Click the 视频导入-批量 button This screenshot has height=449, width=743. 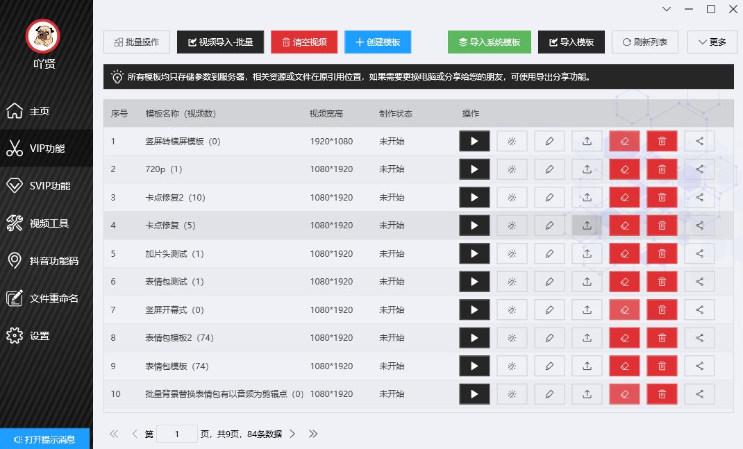(x=220, y=42)
